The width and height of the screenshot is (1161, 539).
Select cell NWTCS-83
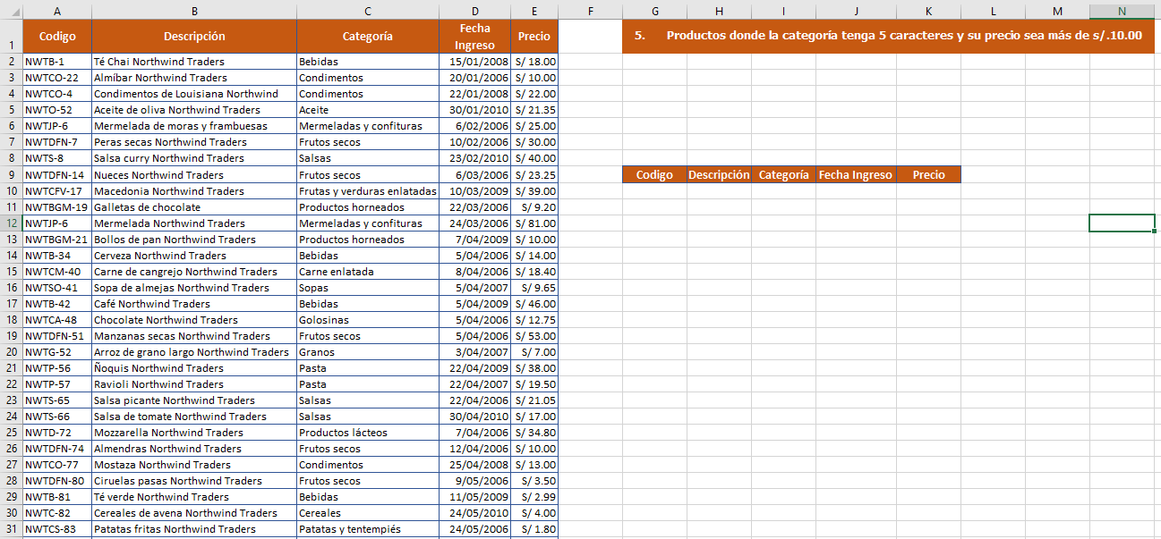tap(57, 529)
